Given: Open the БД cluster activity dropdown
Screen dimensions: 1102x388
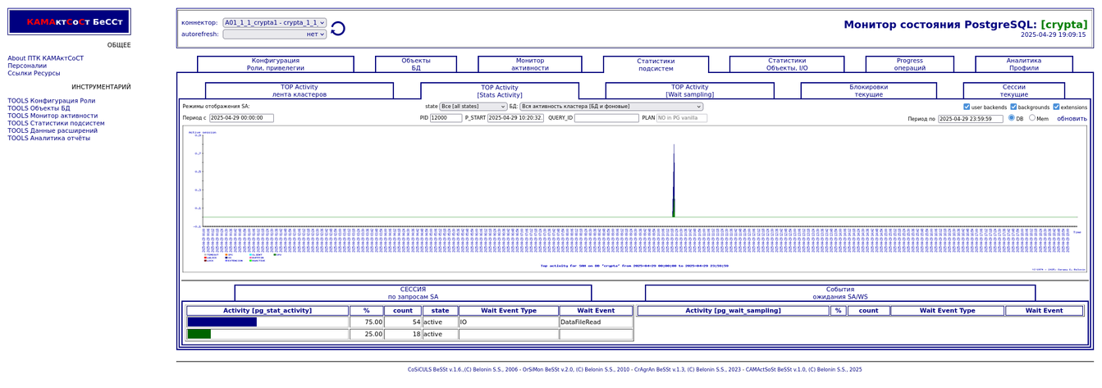Looking at the screenshot, I should 611,107.
